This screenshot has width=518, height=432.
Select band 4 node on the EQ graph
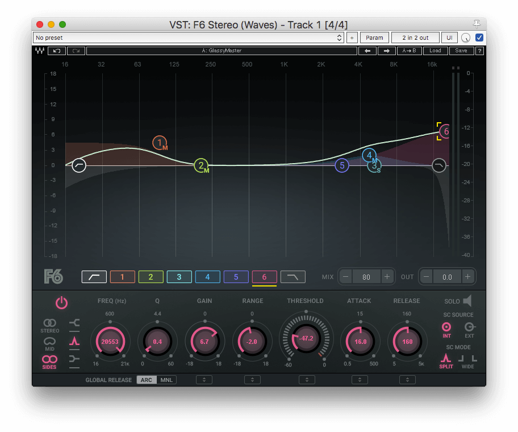point(369,155)
